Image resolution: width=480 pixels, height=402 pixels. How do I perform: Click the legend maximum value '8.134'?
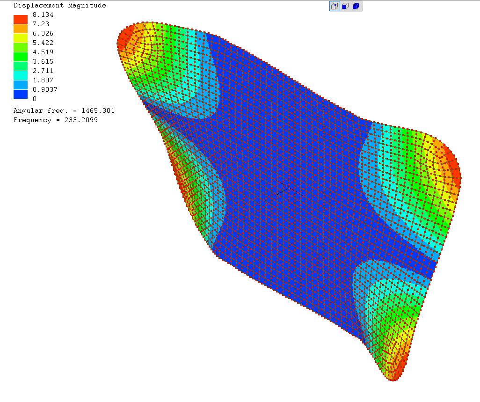(43, 15)
